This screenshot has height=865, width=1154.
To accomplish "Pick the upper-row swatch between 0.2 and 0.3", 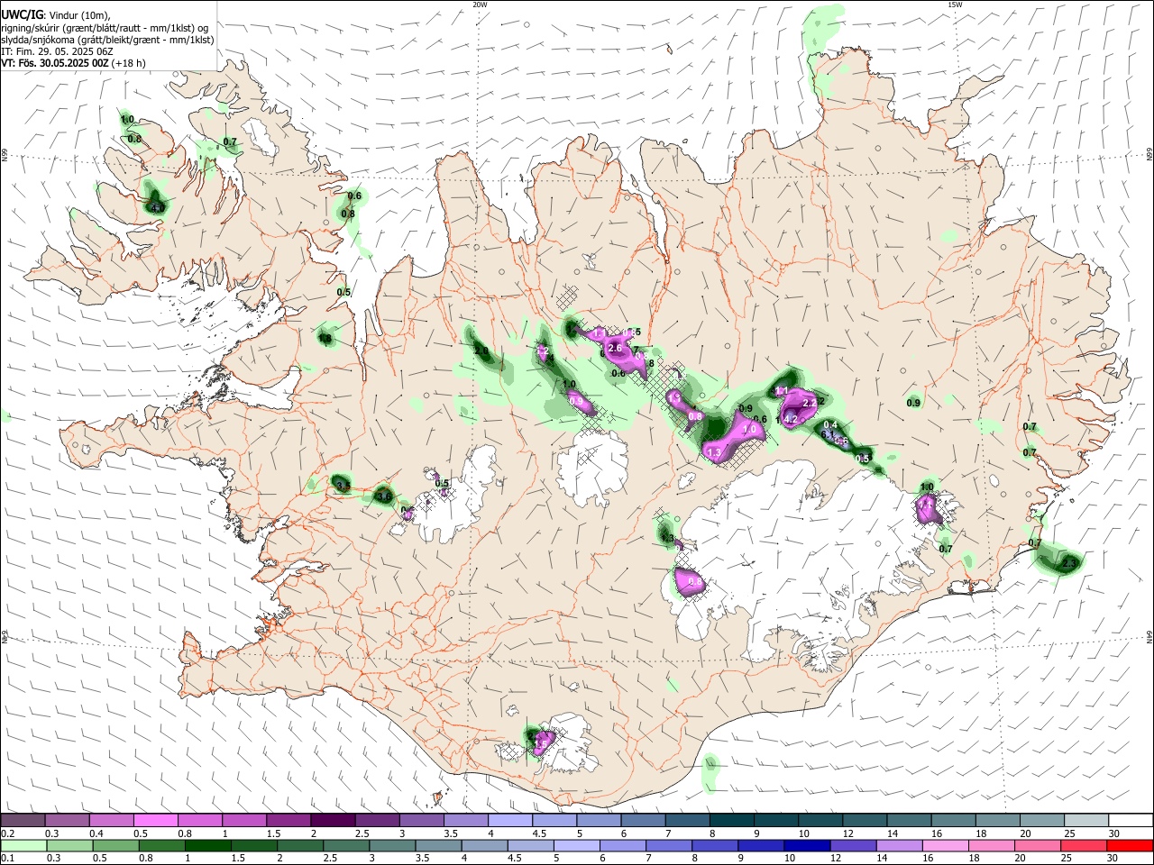I will point(23,821).
